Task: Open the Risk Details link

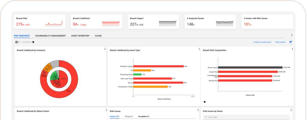Action: pos(280,42)
